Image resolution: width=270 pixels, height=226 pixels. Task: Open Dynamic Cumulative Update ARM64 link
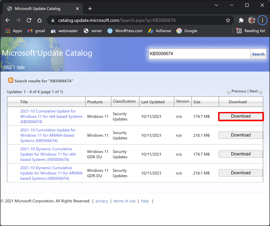coord(52,173)
